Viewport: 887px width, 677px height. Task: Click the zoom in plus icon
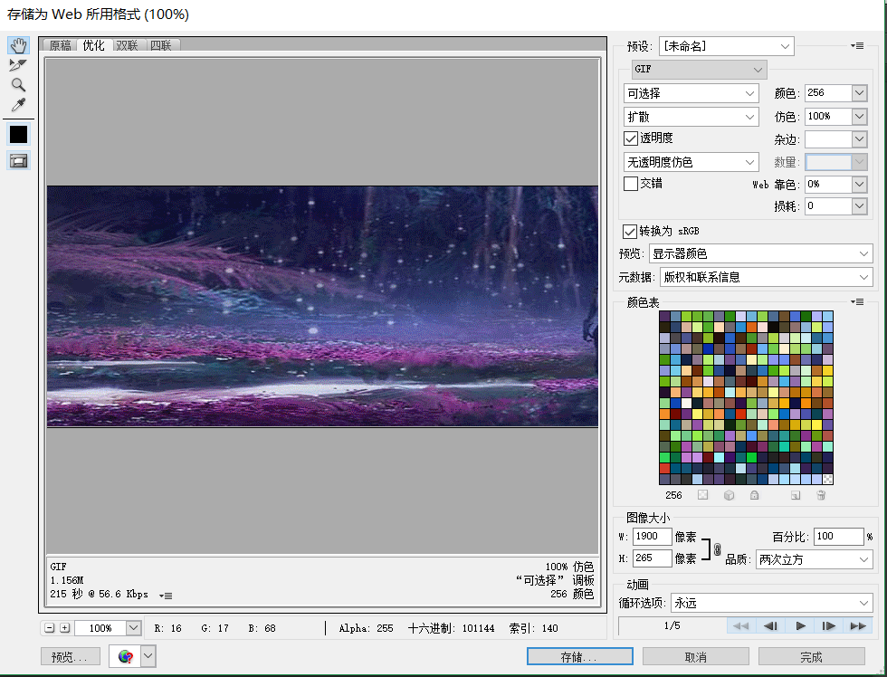click(x=65, y=628)
